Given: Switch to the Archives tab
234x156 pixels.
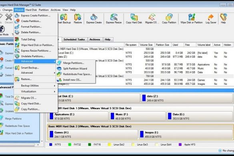Looking at the screenshot, I should 95,40.
